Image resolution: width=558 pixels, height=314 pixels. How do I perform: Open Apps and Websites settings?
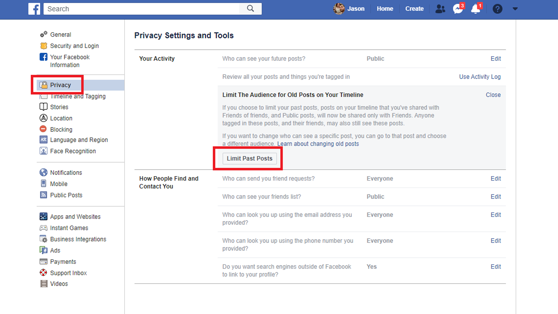[x=75, y=217]
